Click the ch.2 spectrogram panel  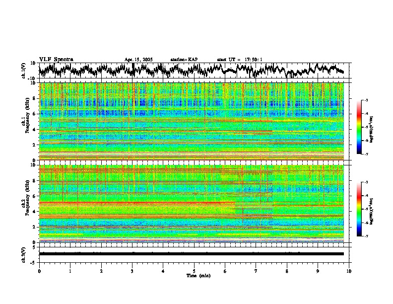[192, 204]
